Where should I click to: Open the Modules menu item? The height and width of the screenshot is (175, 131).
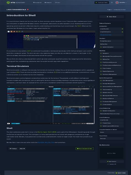(x=48, y=2)
